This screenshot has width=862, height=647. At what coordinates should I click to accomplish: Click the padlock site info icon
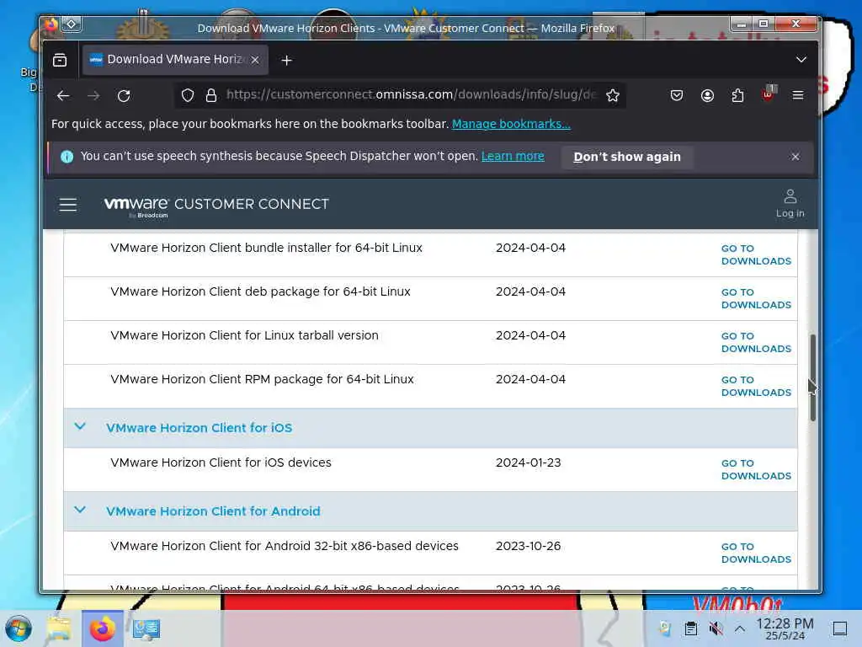pyautogui.click(x=211, y=96)
